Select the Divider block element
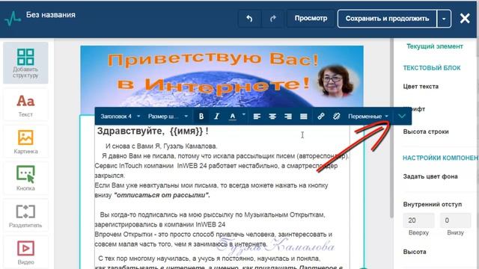This screenshot has height=269, width=479. [x=25, y=215]
